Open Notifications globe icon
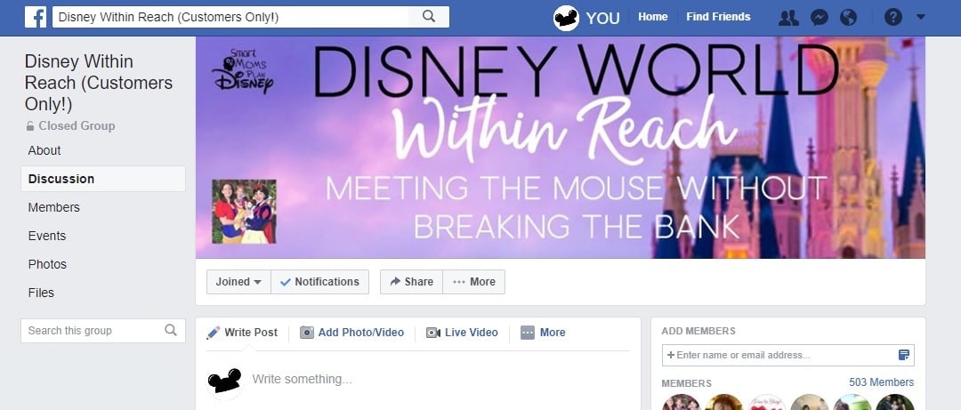961x410 pixels. [x=848, y=18]
